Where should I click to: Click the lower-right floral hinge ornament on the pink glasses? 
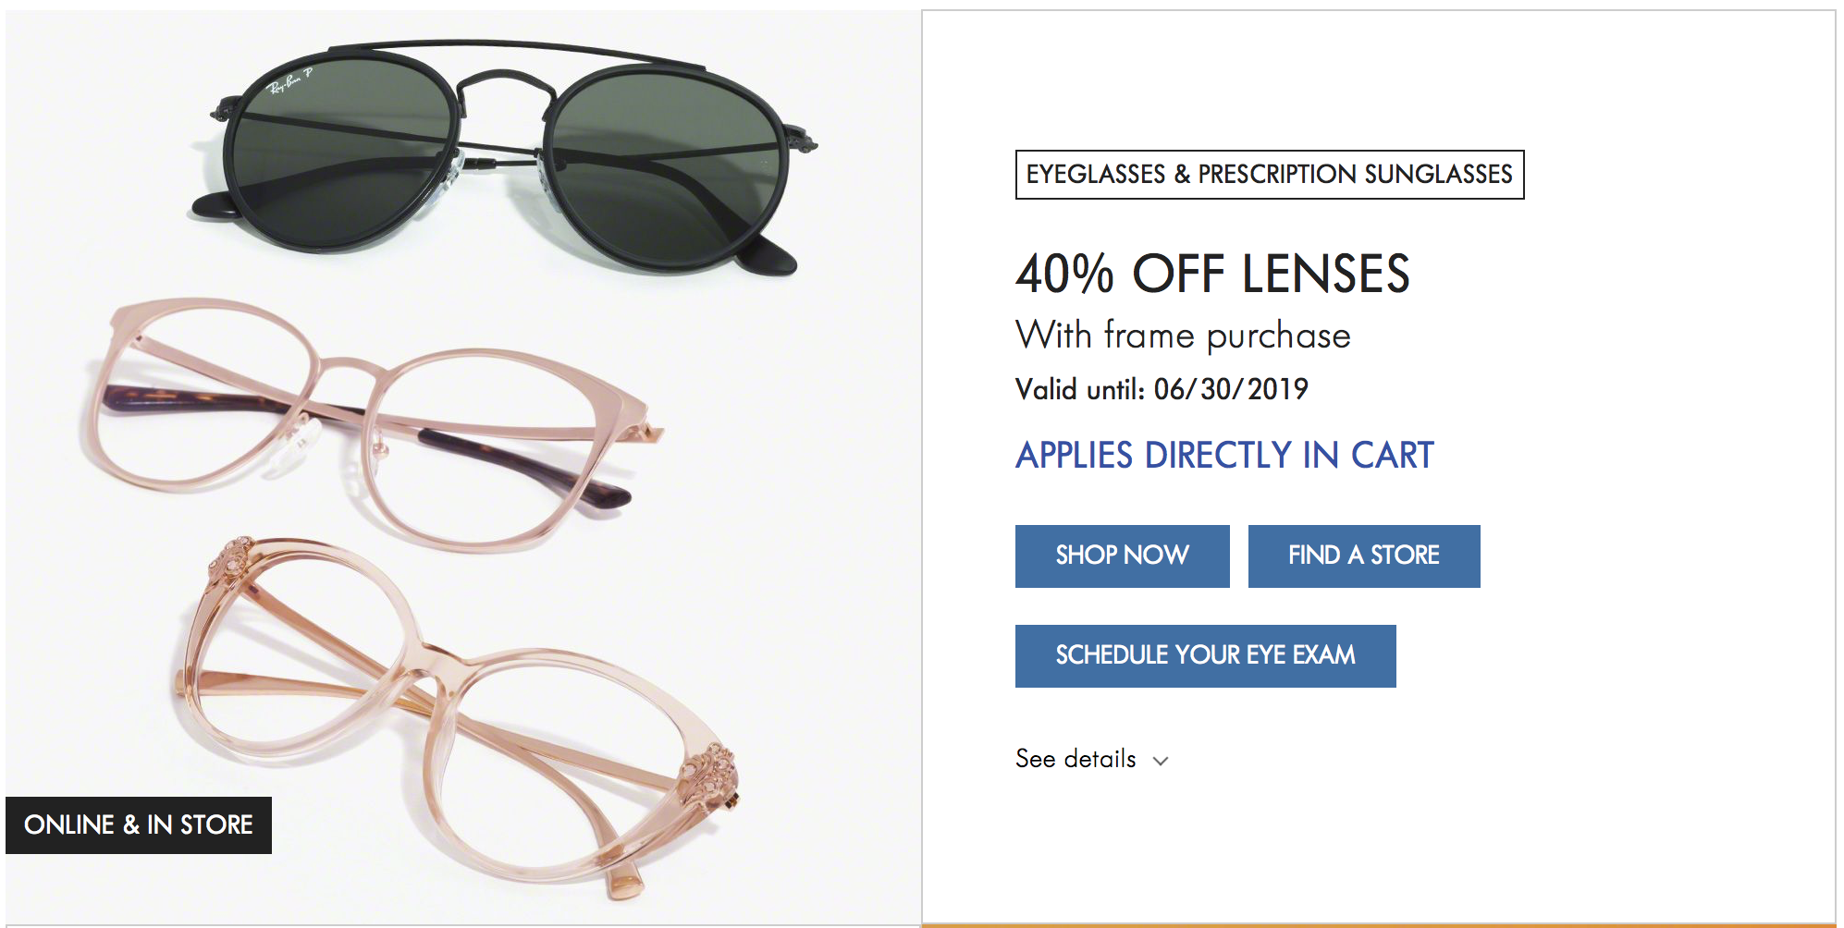pyautogui.click(x=708, y=769)
